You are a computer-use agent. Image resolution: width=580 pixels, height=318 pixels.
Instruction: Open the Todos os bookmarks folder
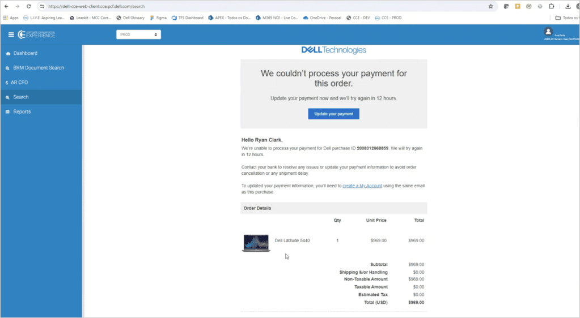[568, 18]
